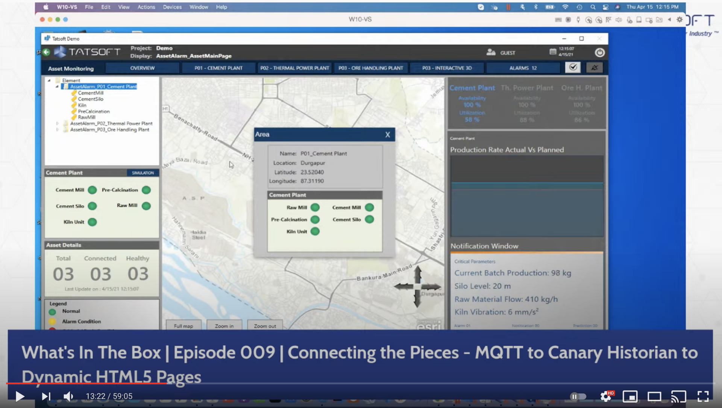Click the red YouTube progress bar
This screenshot has height=408, width=722.
click(86, 383)
